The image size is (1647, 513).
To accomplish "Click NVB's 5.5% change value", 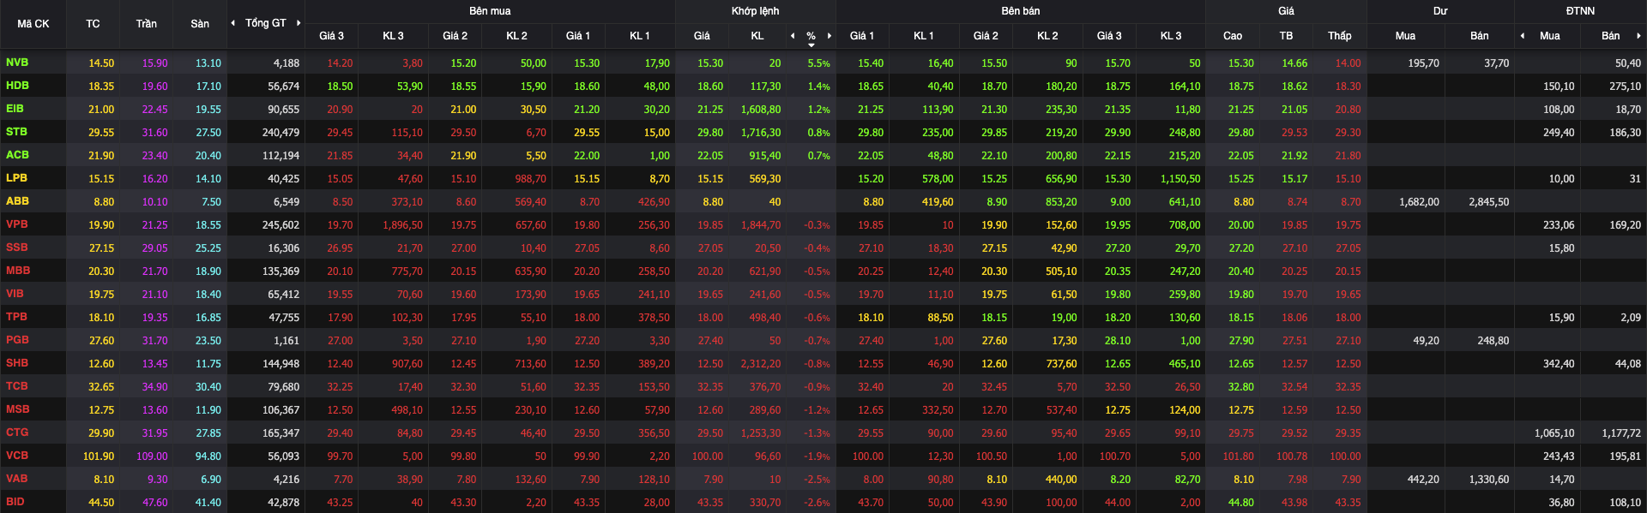I will 819,63.
